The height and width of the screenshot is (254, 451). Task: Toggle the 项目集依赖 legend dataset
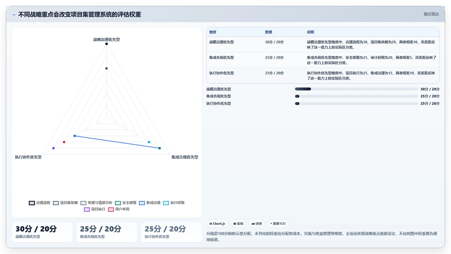[65, 203]
